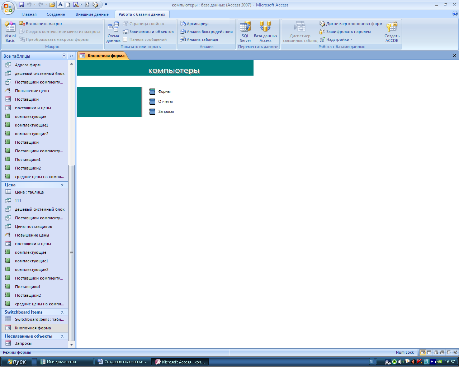Open Диспетчер кнопочных форм
Viewport: 459px width, 367px height.
click(351, 24)
